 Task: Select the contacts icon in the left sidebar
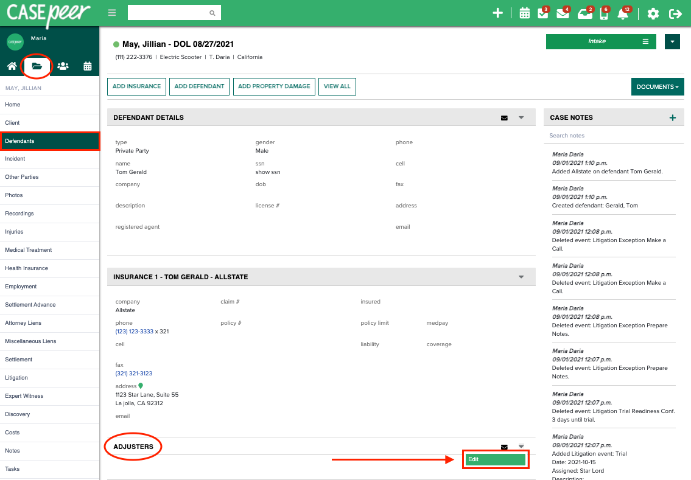pos(62,67)
